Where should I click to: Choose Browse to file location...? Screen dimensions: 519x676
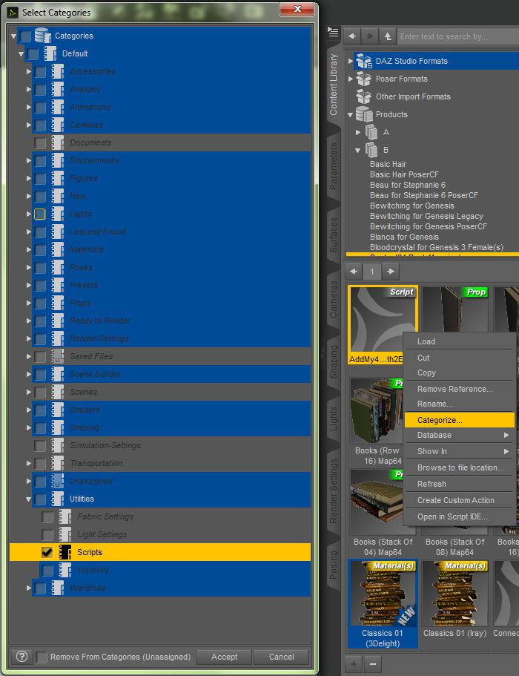pos(460,467)
